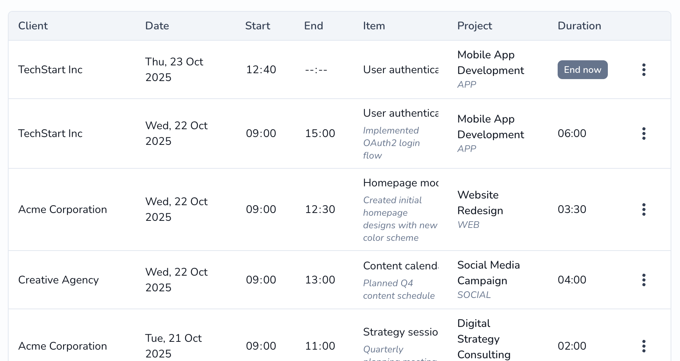Open the actions menu for the running TechStart Inc entry

644,69
